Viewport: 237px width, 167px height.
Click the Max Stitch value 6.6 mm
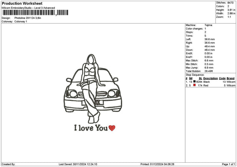(x=209, y=61)
